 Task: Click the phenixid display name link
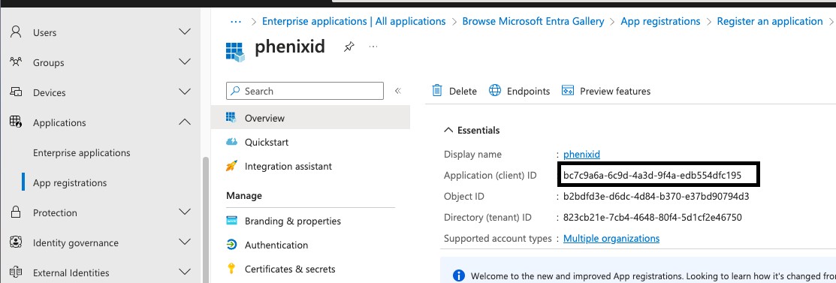(581, 154)
